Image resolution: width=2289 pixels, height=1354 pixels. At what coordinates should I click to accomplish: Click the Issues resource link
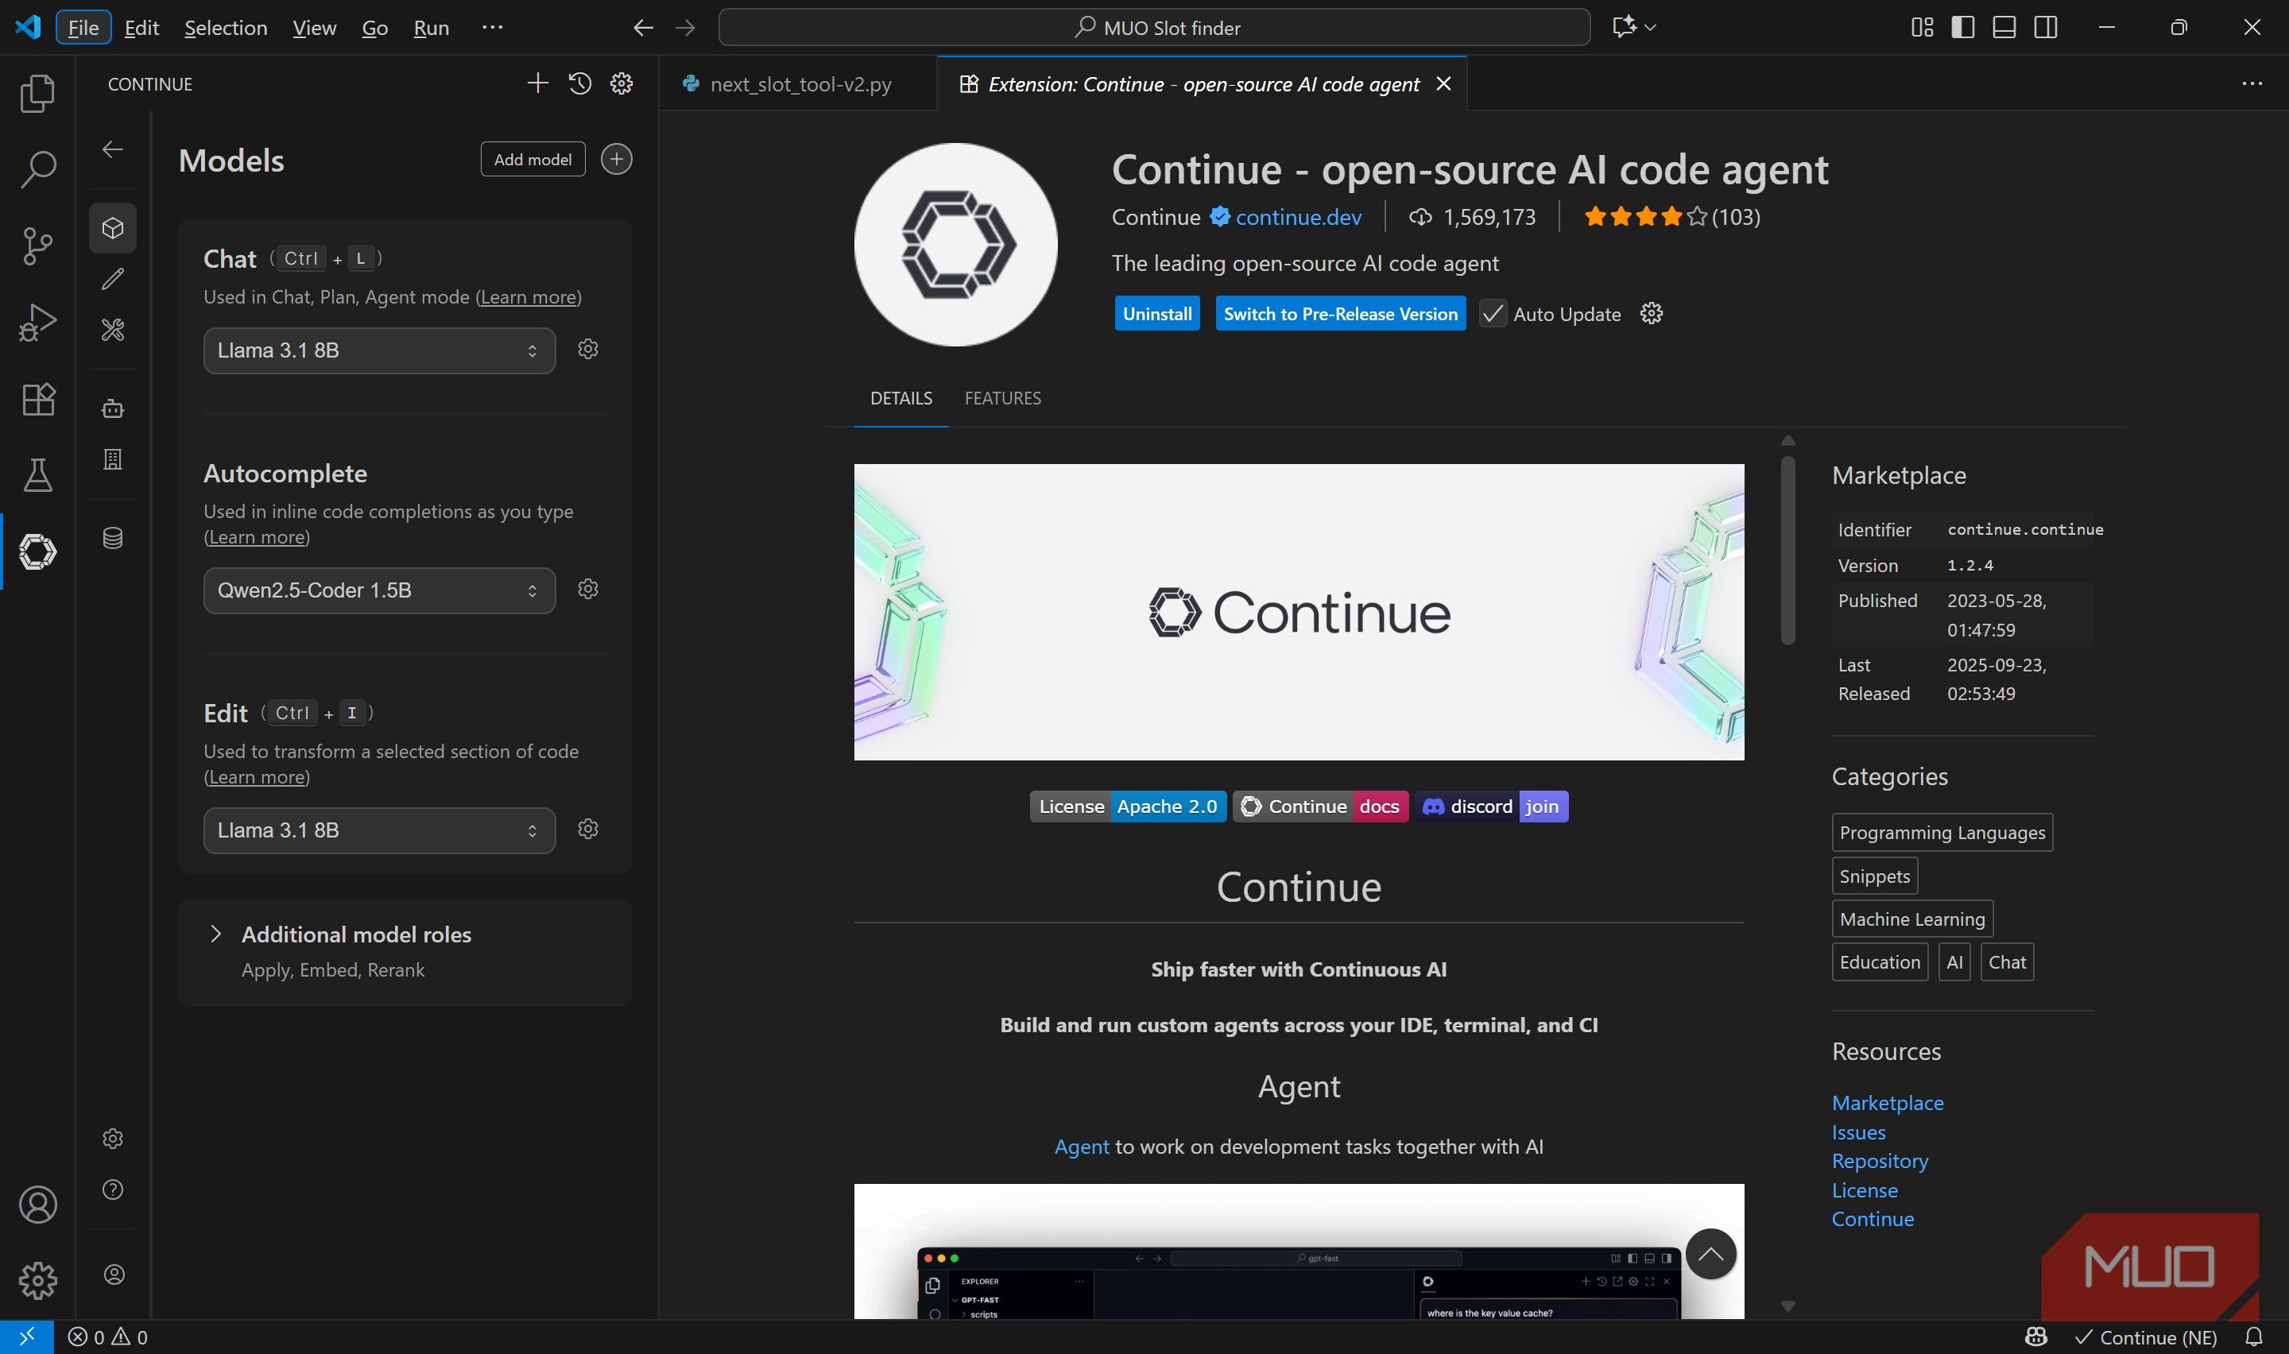click(x=1858, y=1132)
